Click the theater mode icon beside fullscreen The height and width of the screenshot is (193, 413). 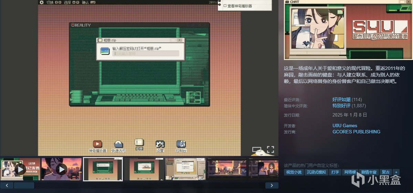point(257,150)
